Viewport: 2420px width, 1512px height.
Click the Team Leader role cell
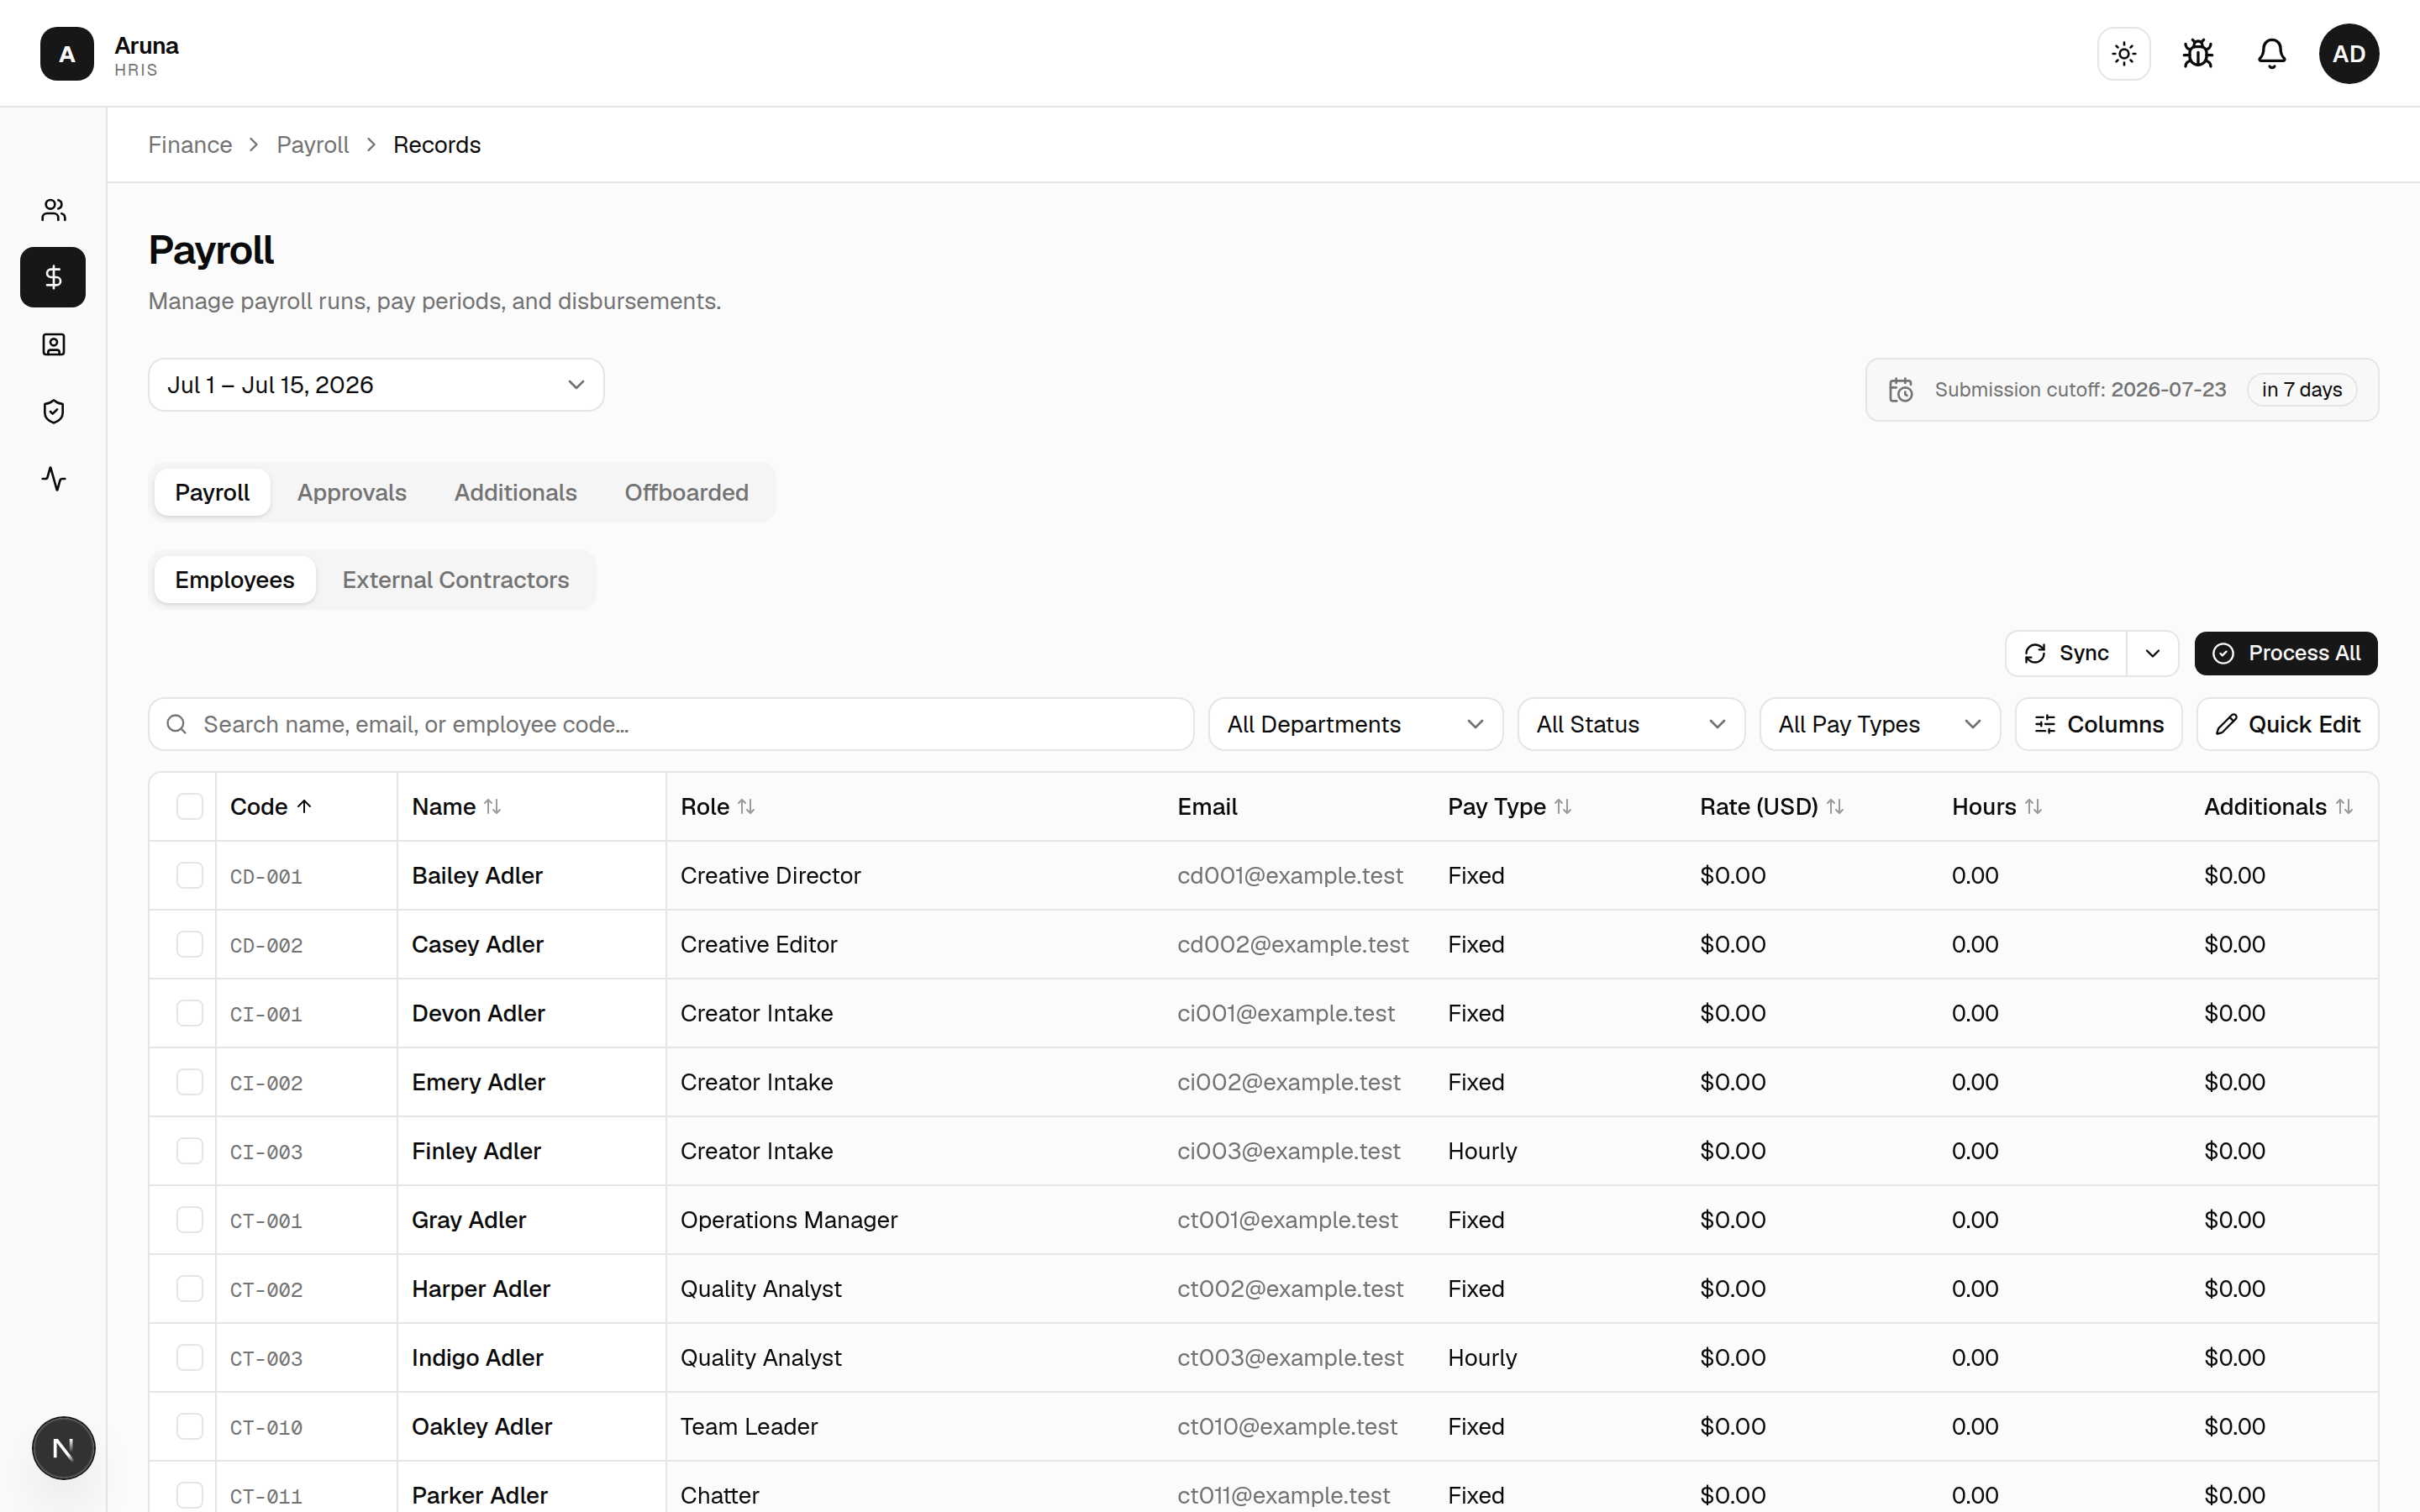click(749, 1427)
